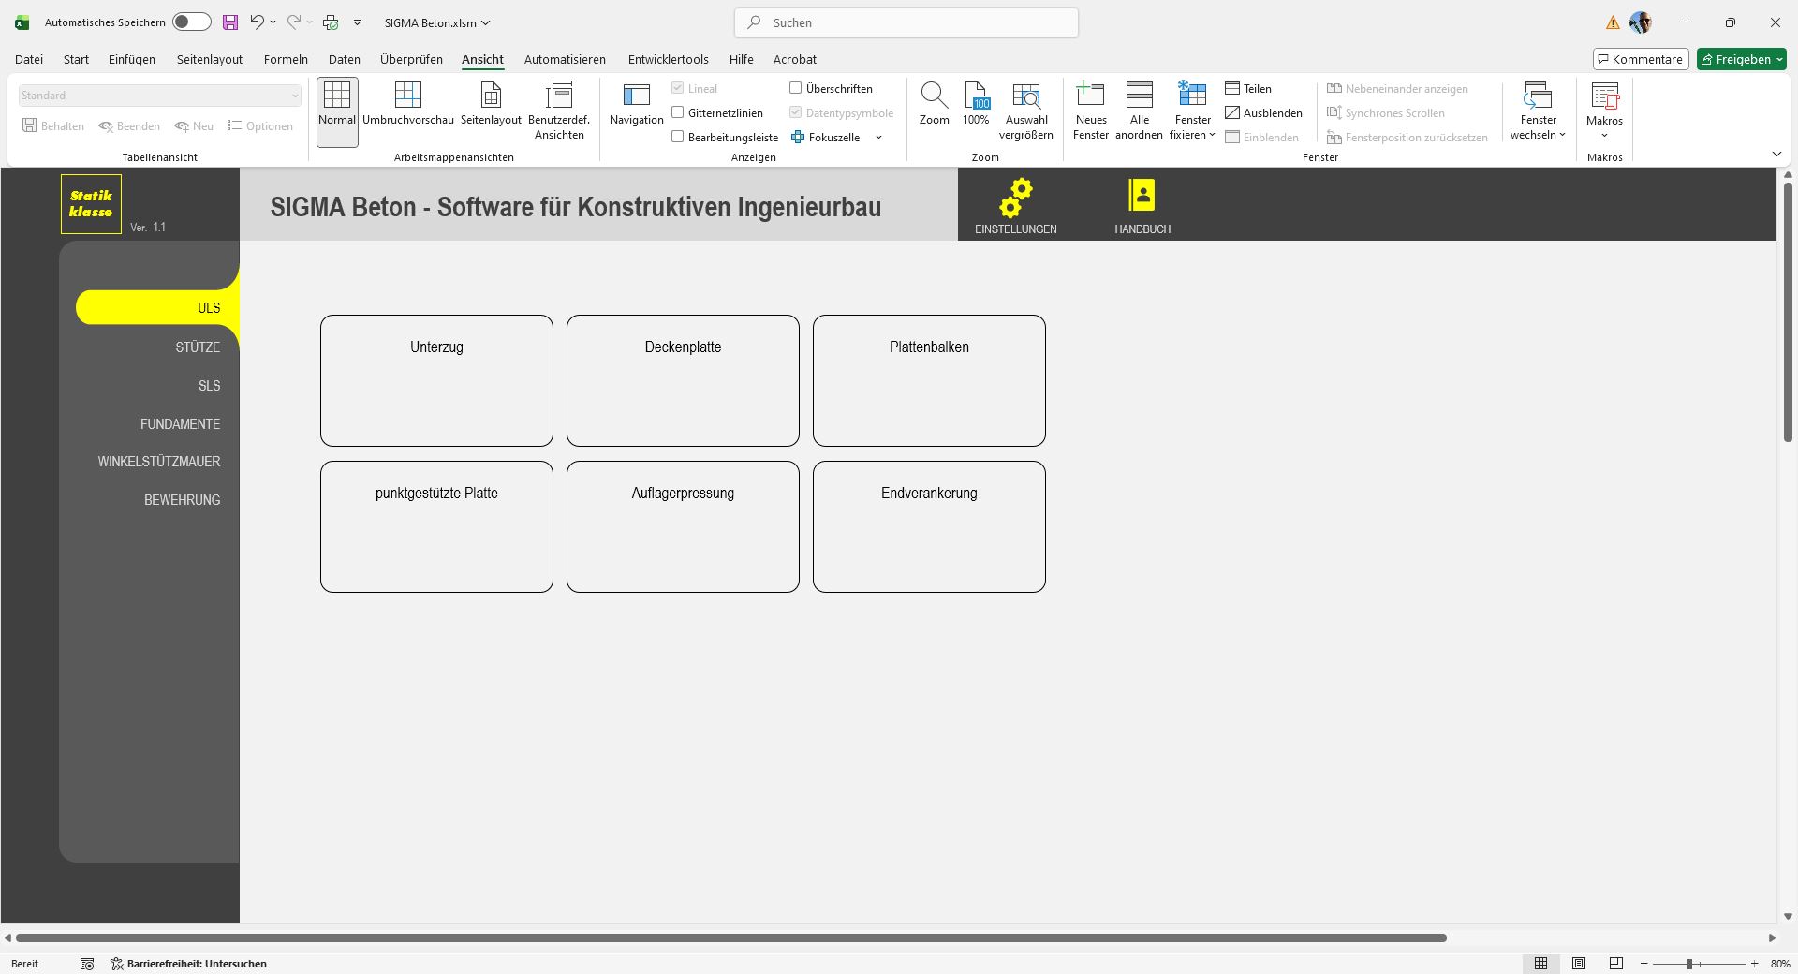Expand the Fokuszelle dropdown arrow
Viewport: 1798px width, 974px height.
[878, 138]
